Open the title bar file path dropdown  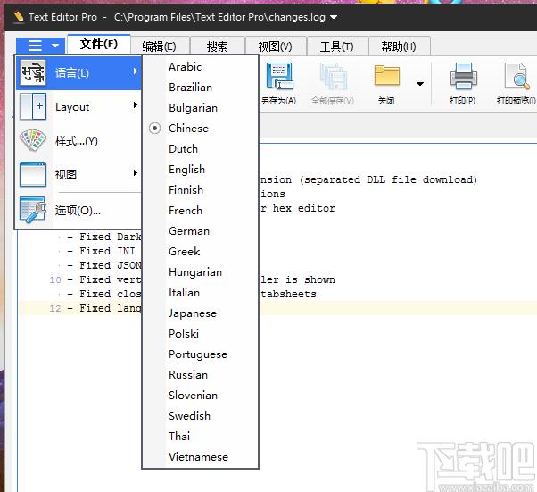334,17
